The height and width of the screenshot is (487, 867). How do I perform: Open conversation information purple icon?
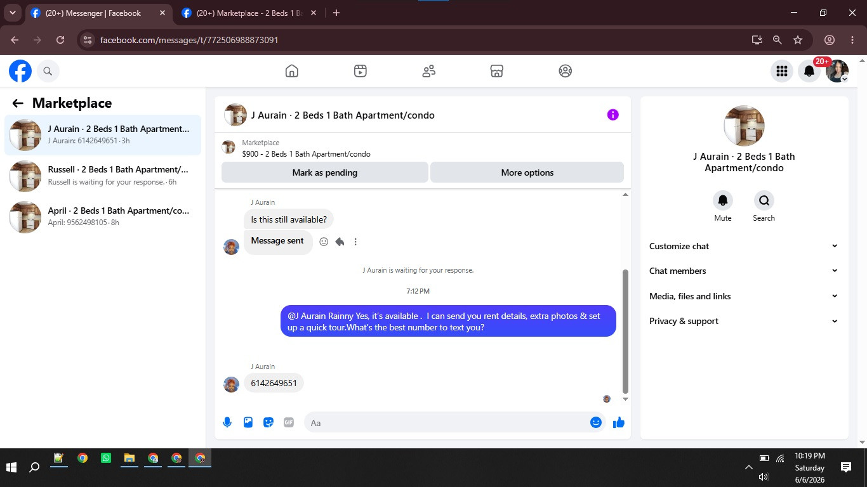[612, 115]
